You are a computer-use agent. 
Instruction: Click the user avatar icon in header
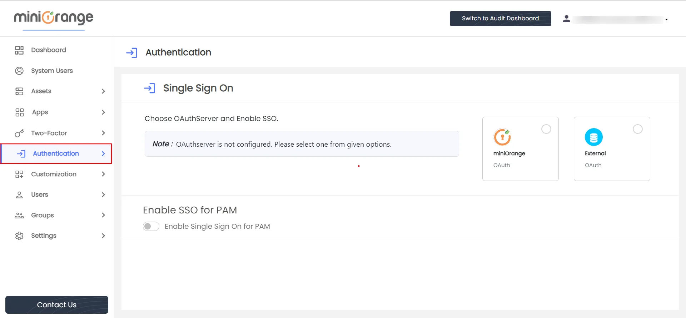(566, 19)
